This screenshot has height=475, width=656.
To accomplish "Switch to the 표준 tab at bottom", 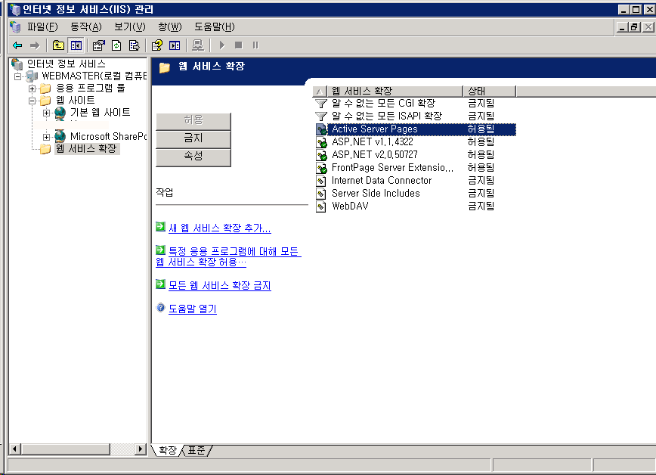I will 196,450.
